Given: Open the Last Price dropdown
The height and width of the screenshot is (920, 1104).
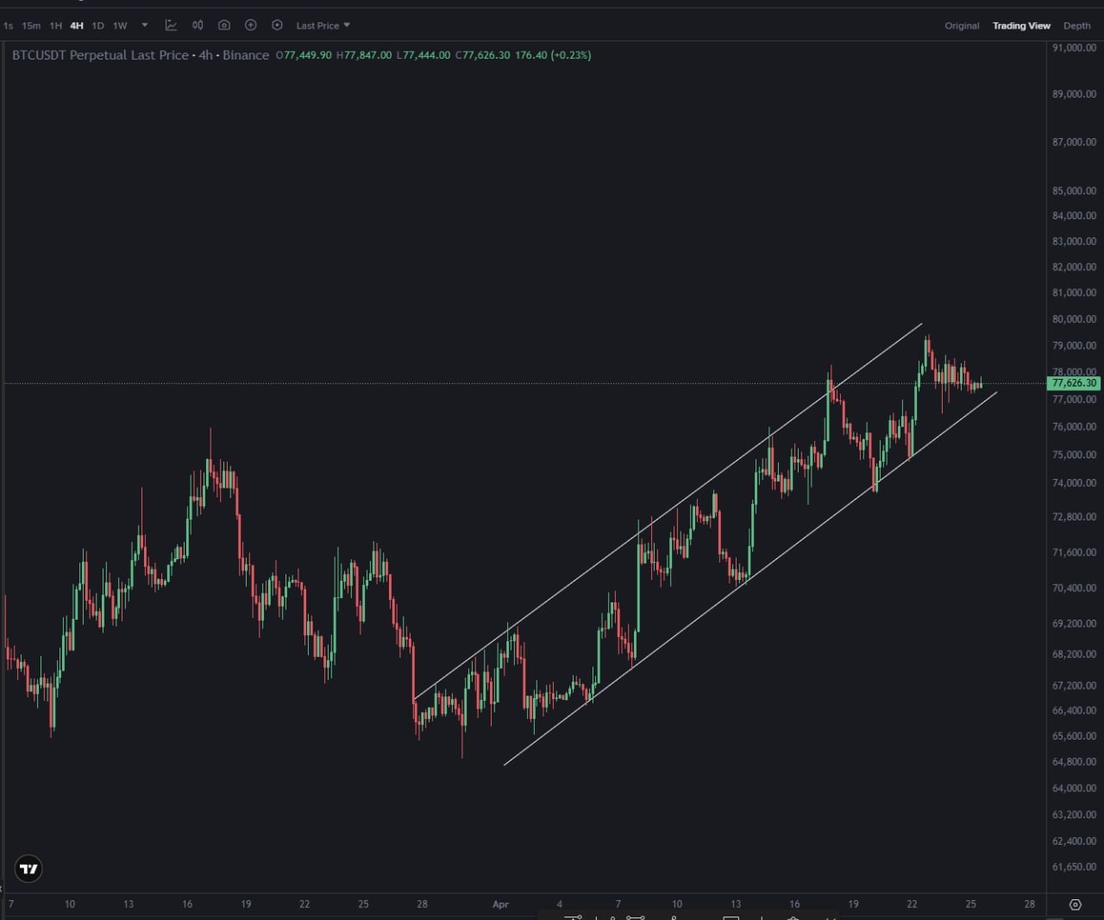Looking at the screenshot, I should click(323, 26).
